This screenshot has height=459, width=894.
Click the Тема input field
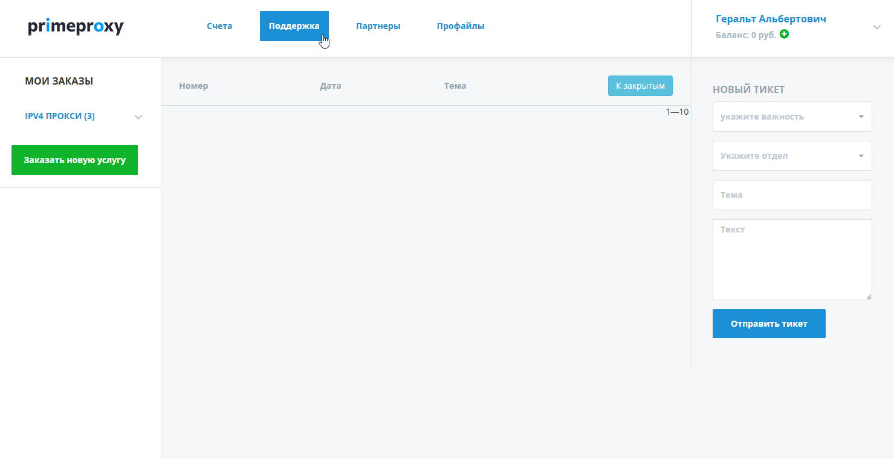(792, 195)
